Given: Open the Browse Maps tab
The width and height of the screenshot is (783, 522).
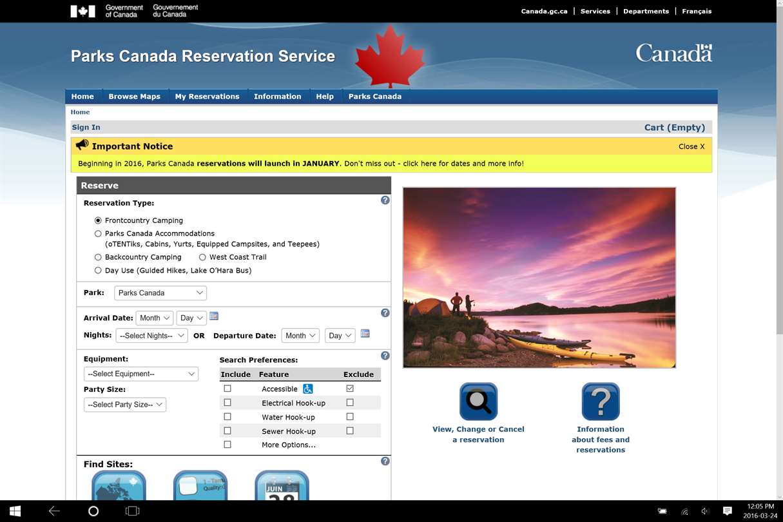Looking at the screenshot, I should (134, 97).
